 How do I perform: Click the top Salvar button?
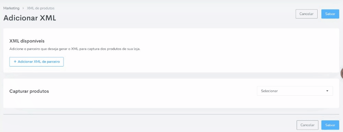click(x=330, y=14)
